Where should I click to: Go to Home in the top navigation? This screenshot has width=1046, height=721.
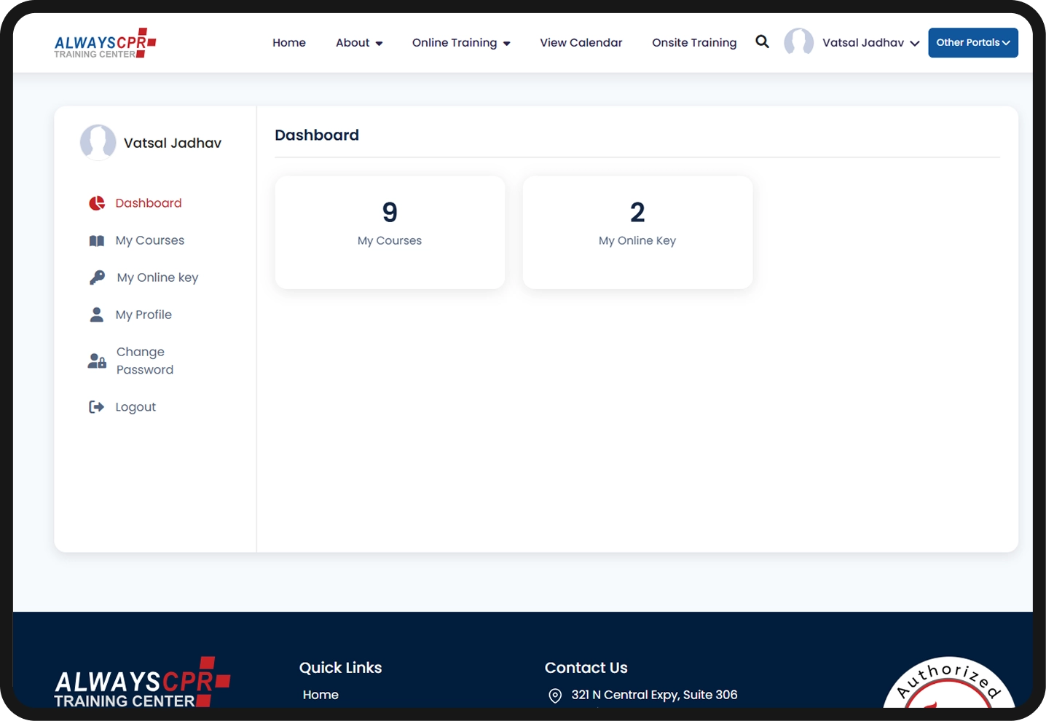point(289,42)
